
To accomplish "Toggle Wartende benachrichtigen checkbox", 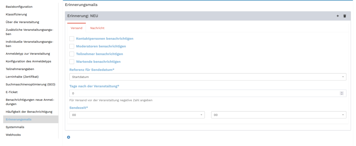I will (x=72, y=62).
